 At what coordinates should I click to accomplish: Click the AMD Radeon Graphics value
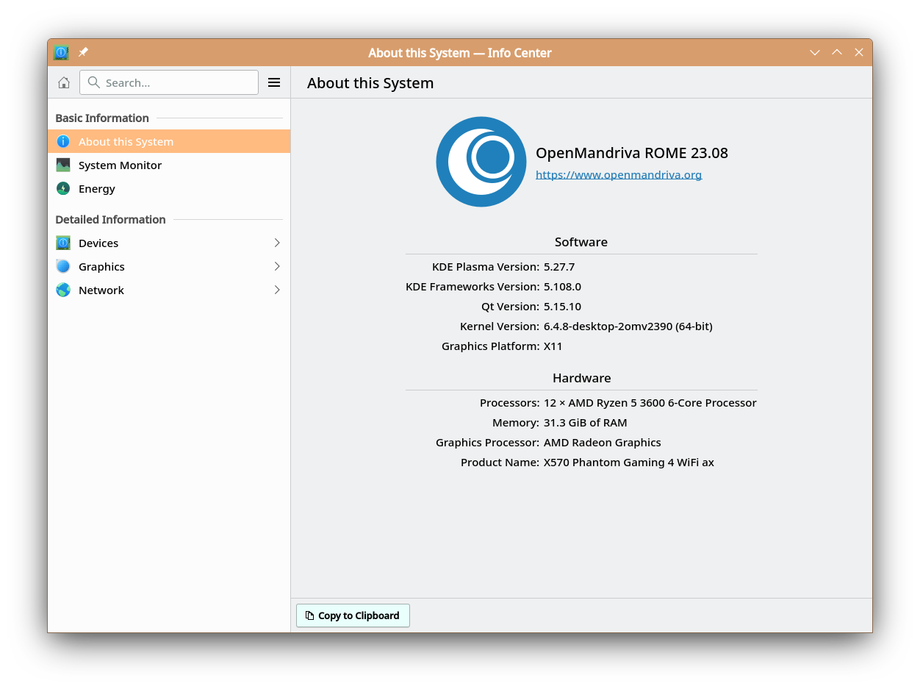(x=603, y=442)
